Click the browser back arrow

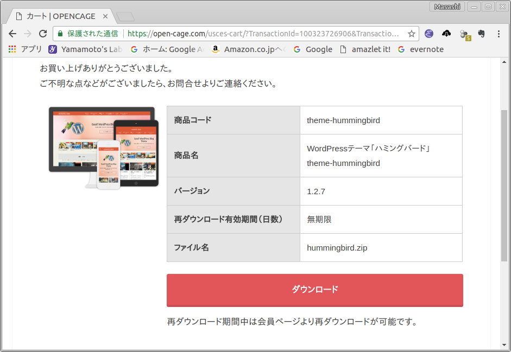click(x=12, y=34)
